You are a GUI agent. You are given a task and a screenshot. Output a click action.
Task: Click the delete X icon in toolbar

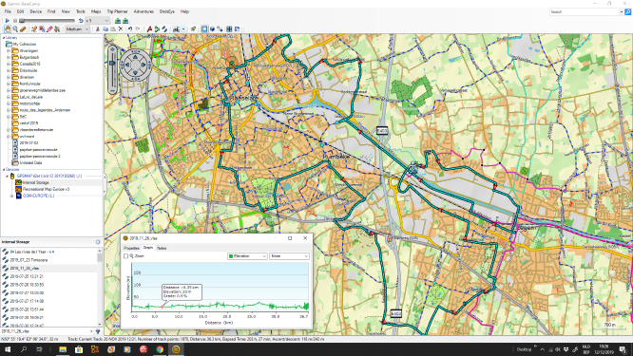pos(121,29)
